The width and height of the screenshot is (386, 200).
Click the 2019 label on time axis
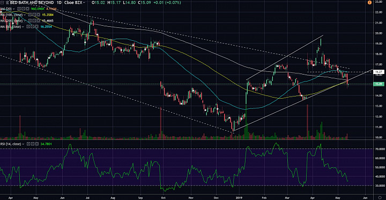pos(240,197)
